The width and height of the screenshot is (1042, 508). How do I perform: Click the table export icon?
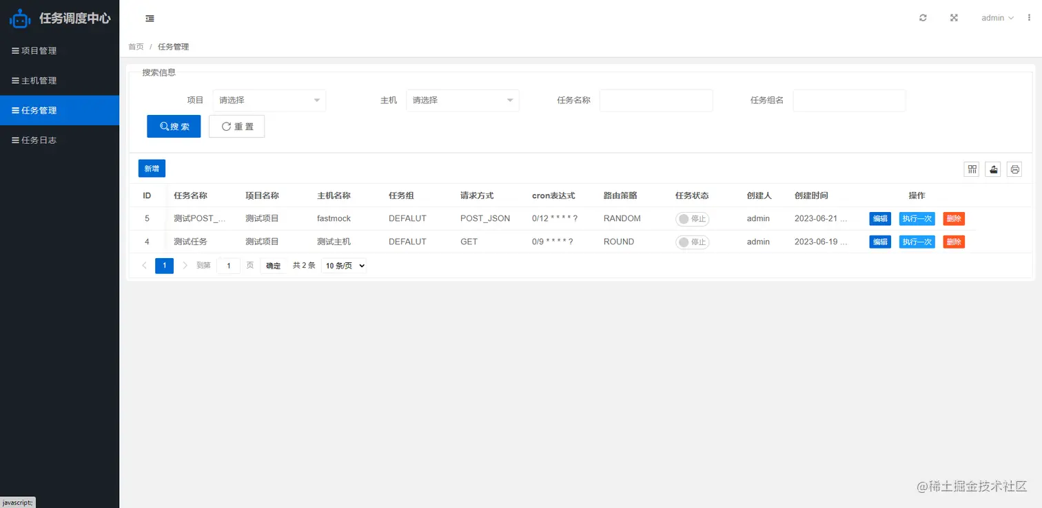point(993,169)
